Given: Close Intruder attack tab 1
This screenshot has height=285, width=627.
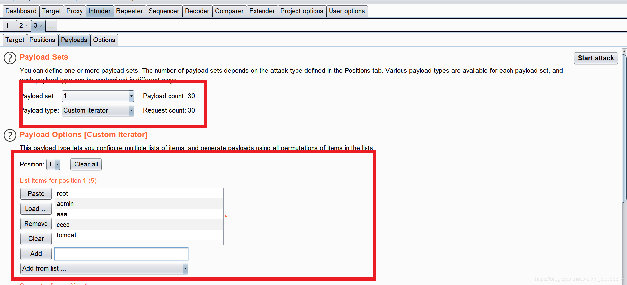Looking at the screenshot, I should pos(13,26).
